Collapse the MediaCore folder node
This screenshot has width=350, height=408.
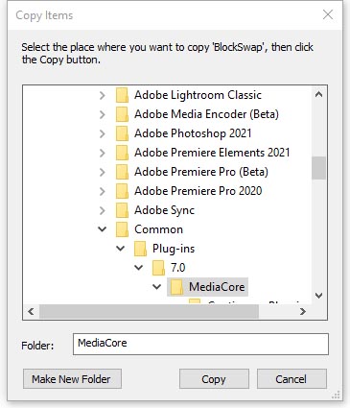tap(157, 287)
